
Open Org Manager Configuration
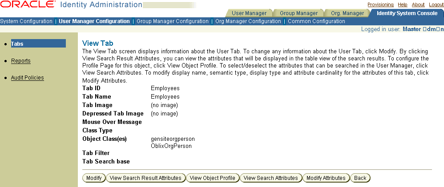pos(248,21)
